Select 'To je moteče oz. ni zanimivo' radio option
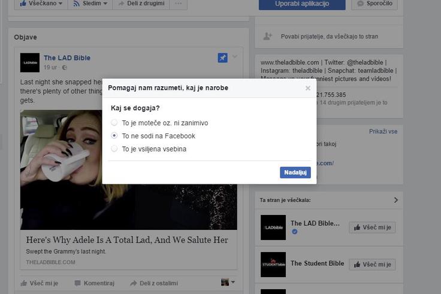This screenshot has height=294, width=441. tap(114, 123)
